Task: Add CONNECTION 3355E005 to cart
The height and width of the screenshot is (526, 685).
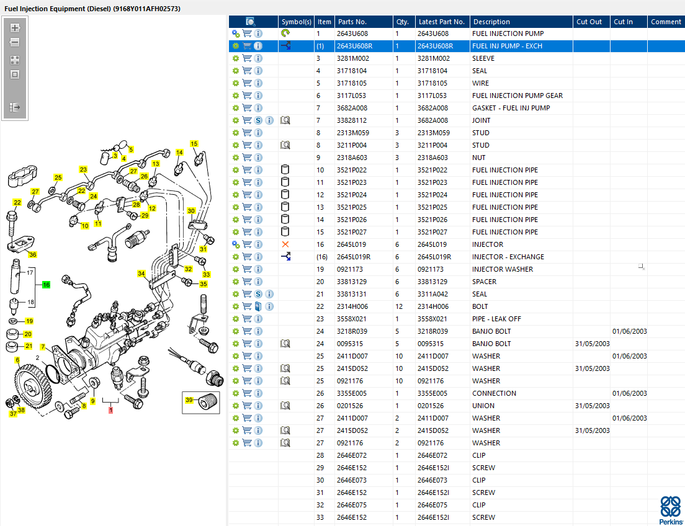Action: point(247,393)
